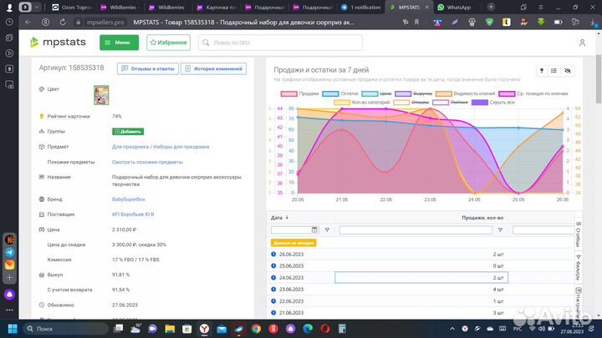Viewport: 602px width, 338px height.
Task: Click the chart list view icon
Action: [554, 71]
